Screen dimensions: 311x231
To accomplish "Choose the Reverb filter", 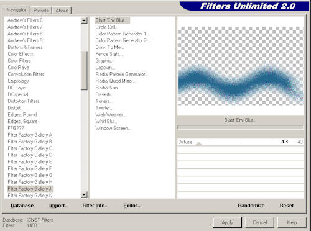I will click(x=104, y=94).
